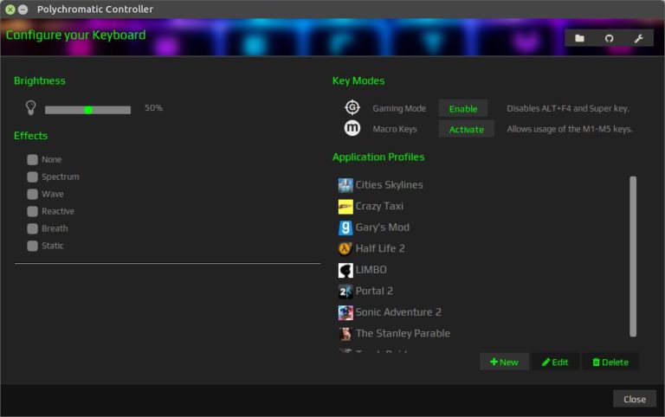The image size is (665, 417).
Task: Select the Static effect option
Action: coord(32,246)
